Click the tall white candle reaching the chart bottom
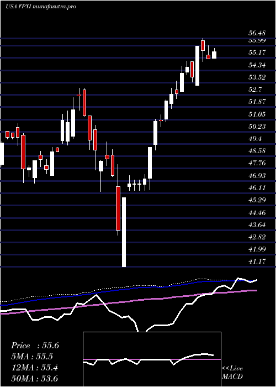 [124, 232]
